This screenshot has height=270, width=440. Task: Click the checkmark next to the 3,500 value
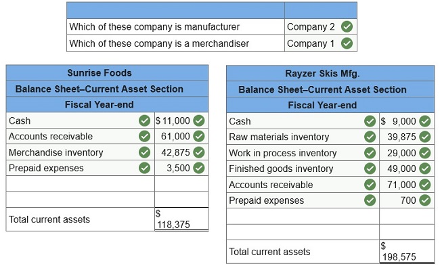point(198,168)
